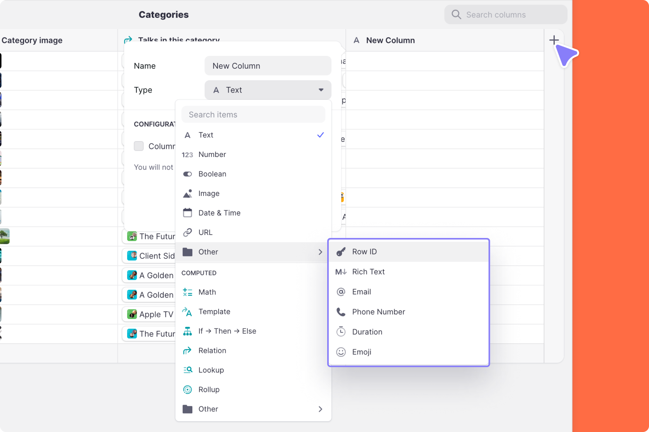Expand the Other category submenu

[253, 252]
